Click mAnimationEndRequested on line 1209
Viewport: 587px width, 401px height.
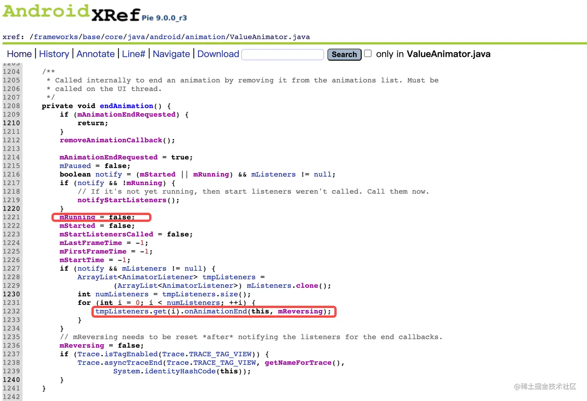pyautogui.click(x=127, y=114)
